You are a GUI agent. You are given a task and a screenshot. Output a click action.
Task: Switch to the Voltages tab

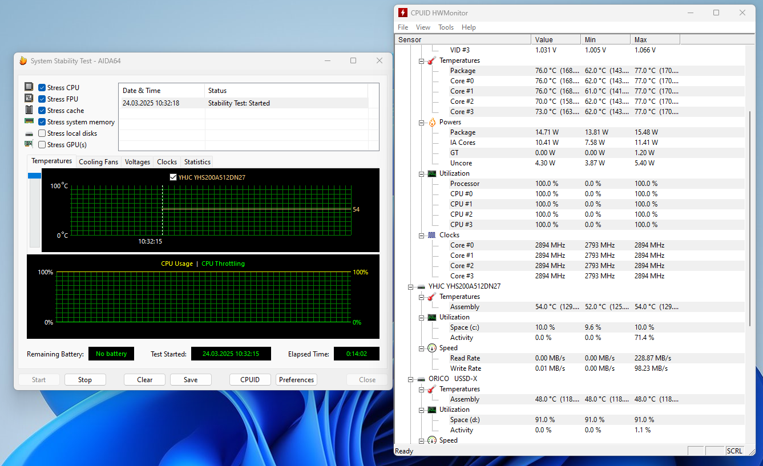click(x=138, y=162)
